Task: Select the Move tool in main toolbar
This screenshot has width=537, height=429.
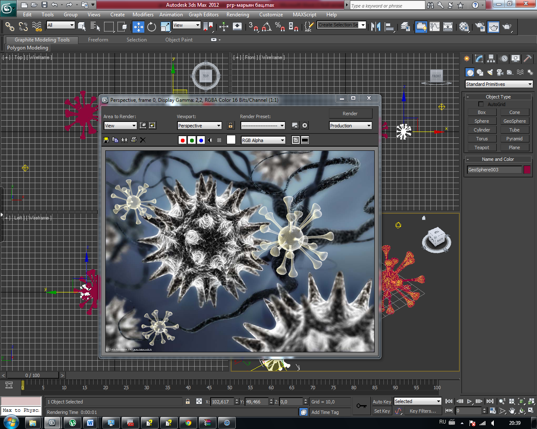Action: [x=138, y=27]
